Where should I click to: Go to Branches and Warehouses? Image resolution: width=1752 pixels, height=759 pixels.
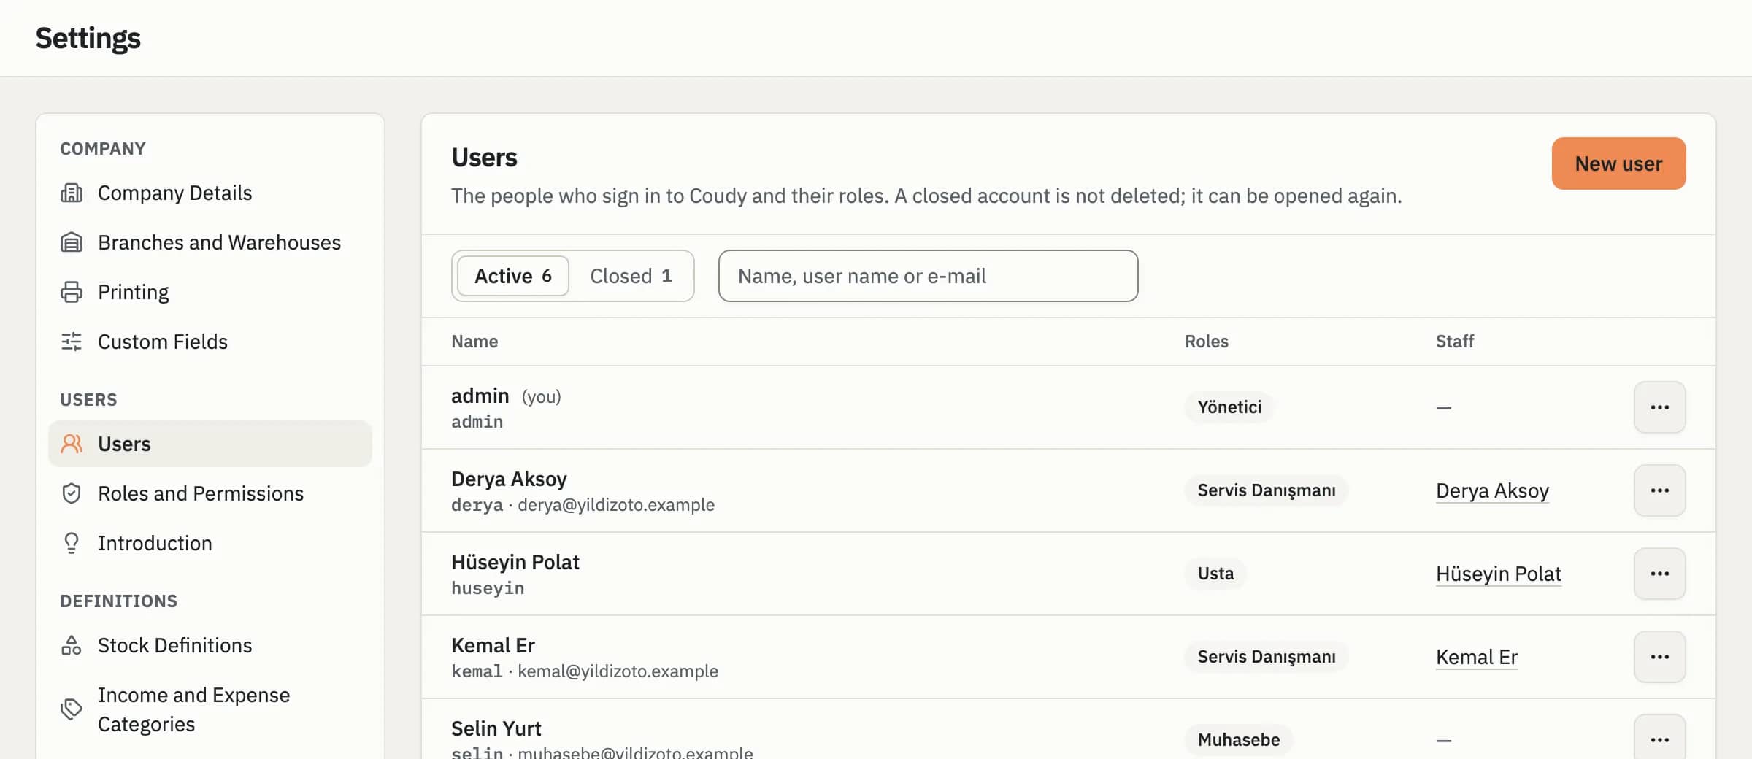[210, 242]
